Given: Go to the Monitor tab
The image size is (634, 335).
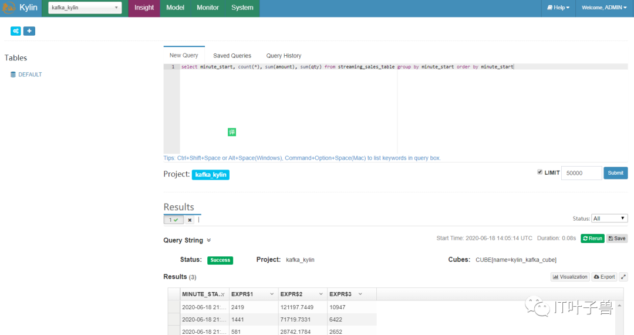Looking at the screenshot, I should (x=208, y=8).
